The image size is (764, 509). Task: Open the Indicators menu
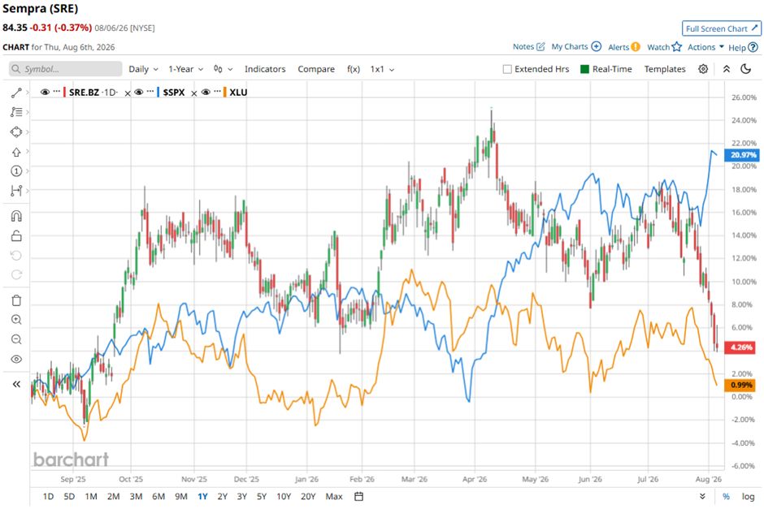[265, 69]
